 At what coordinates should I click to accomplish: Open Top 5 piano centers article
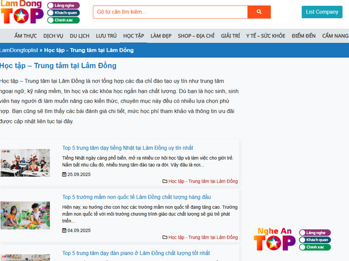pyautogui.click(x=136, y=253)
